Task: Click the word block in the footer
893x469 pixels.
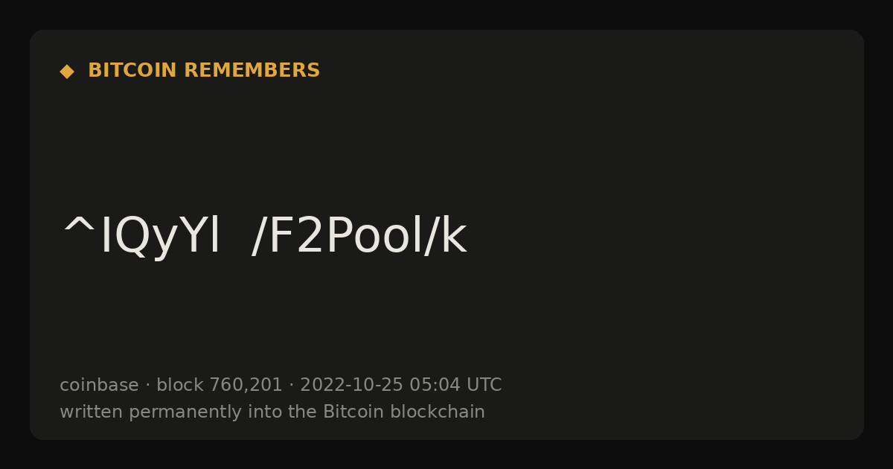Action: click(179, 385)
